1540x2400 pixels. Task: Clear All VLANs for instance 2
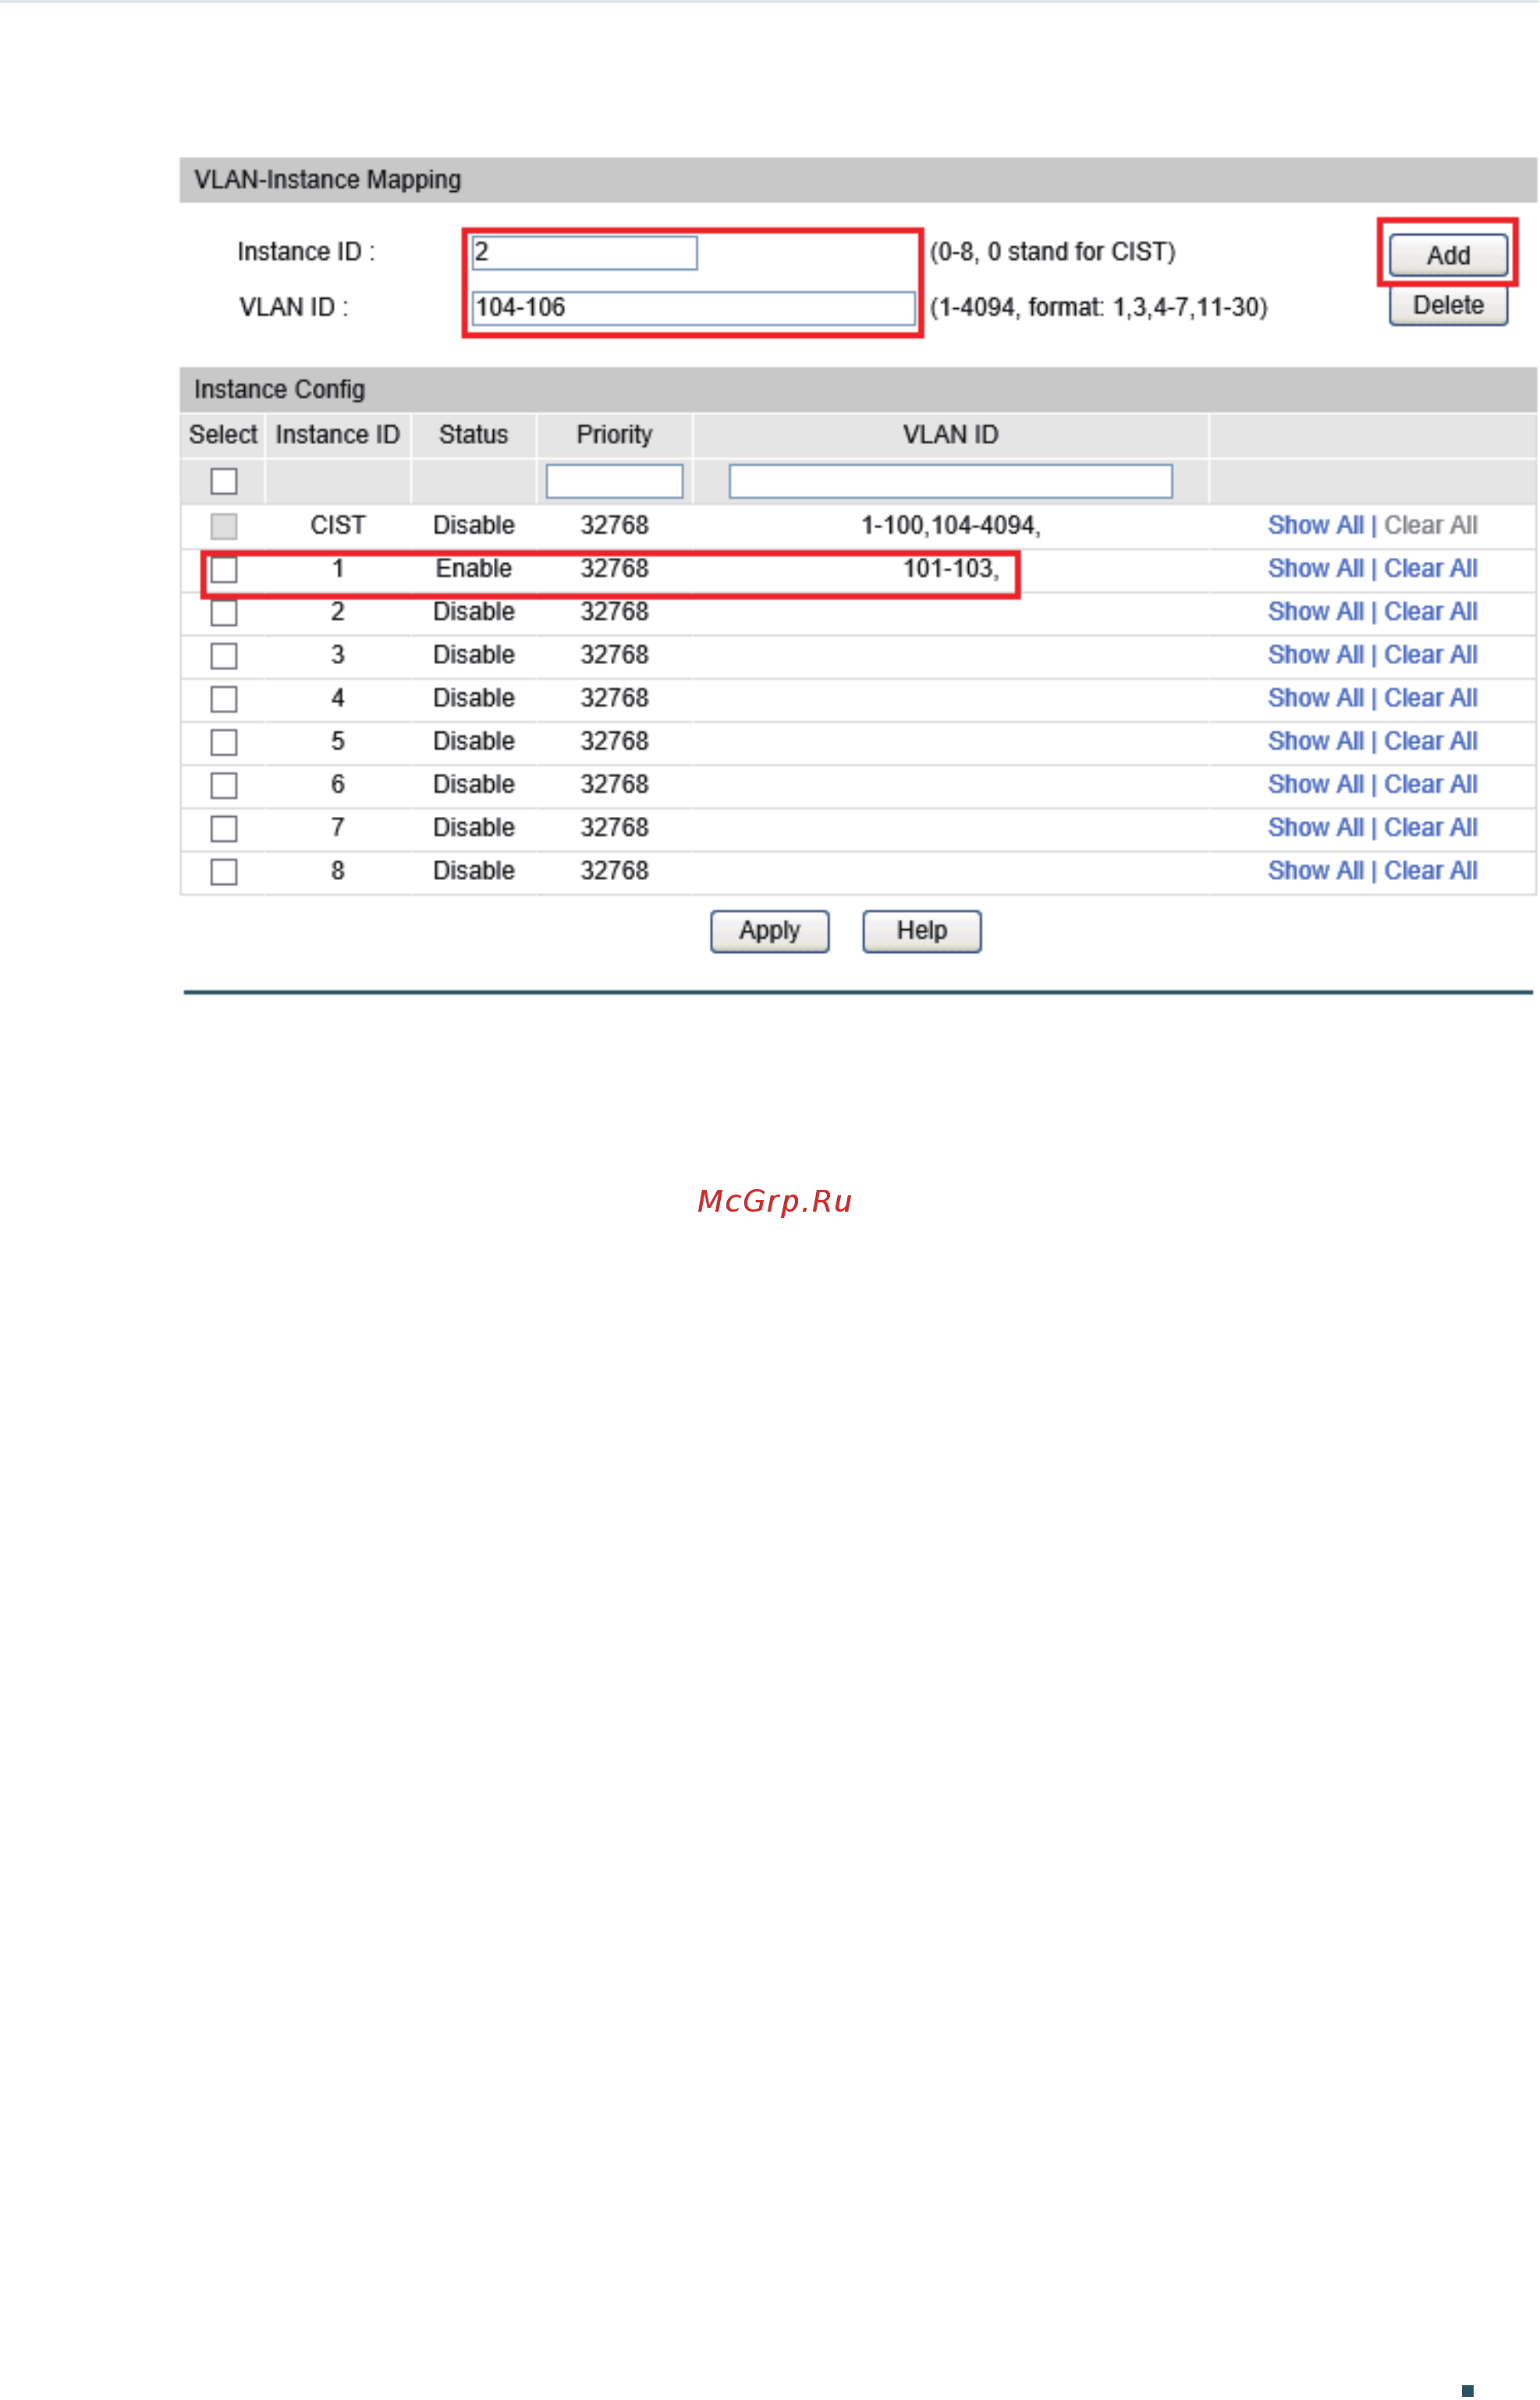(x=1430, y=611)
